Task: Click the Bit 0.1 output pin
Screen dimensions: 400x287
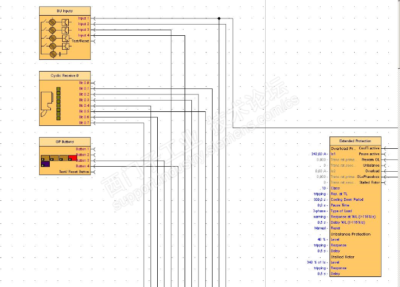Action: pos(93,88)
